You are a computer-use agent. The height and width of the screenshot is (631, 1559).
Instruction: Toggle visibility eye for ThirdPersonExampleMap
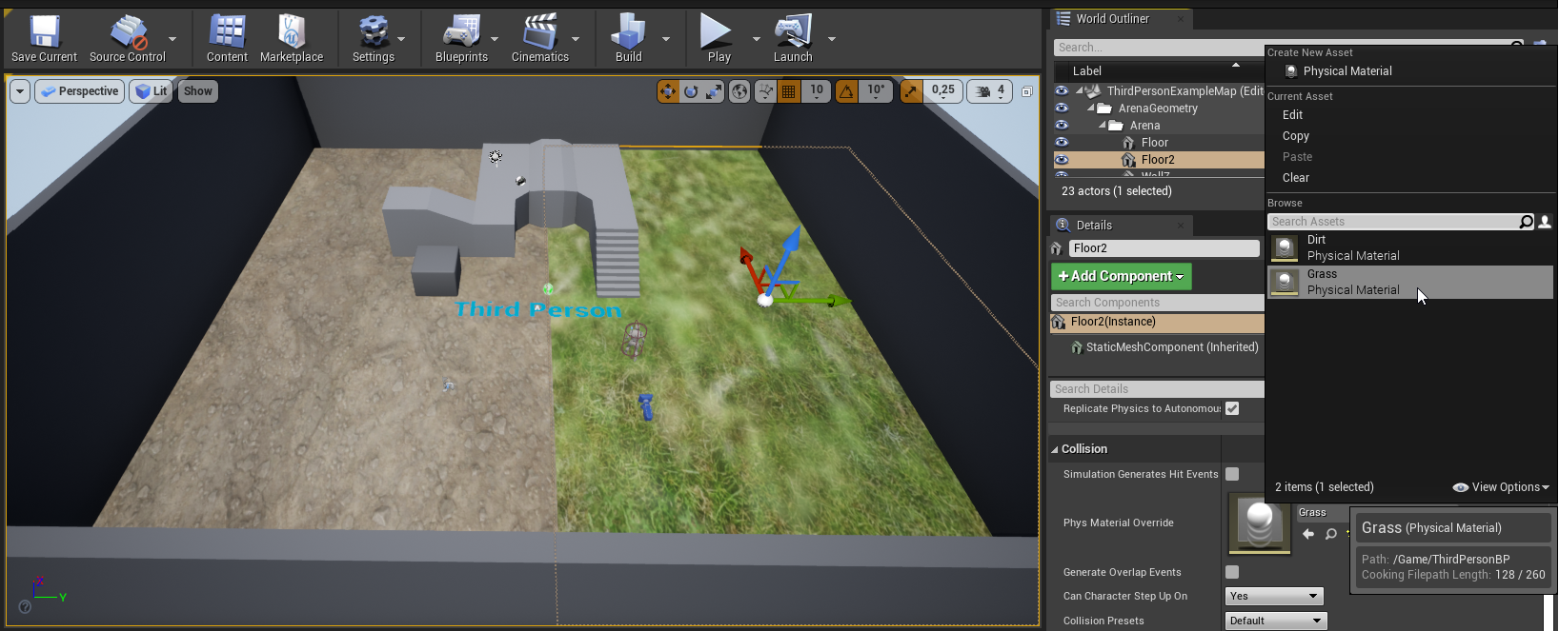(x=1062, y=91)
